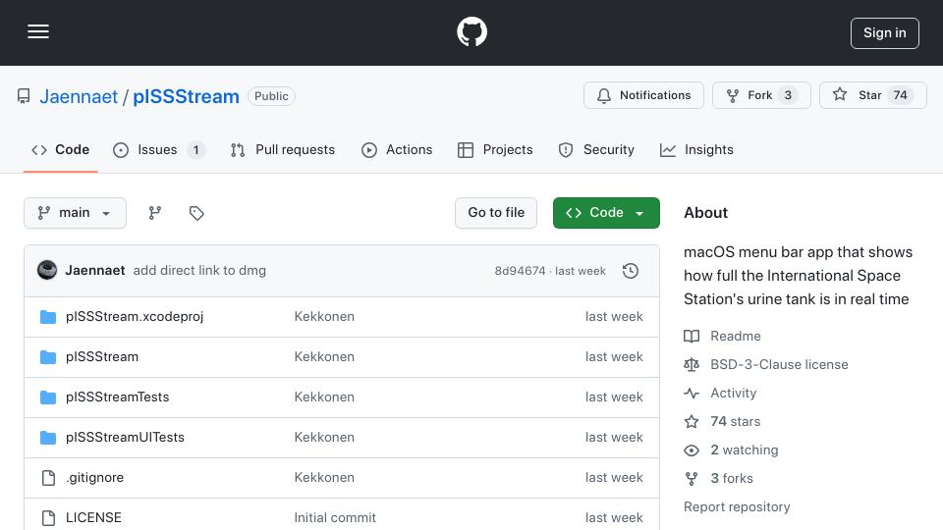Click the .gitignore file icon
Image resolution: width=943 pixels, height=530 pixels.
(x=48, y=478)
